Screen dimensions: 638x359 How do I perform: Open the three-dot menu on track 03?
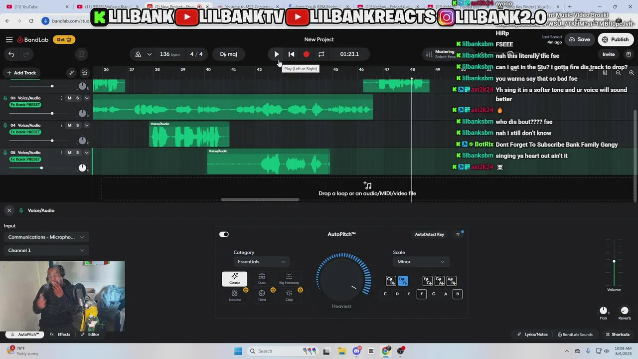(61, 98)
